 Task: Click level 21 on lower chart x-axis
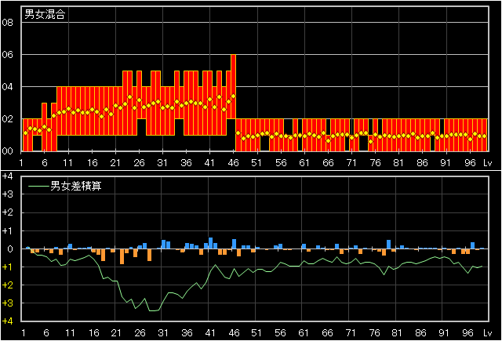coord(116,333)
